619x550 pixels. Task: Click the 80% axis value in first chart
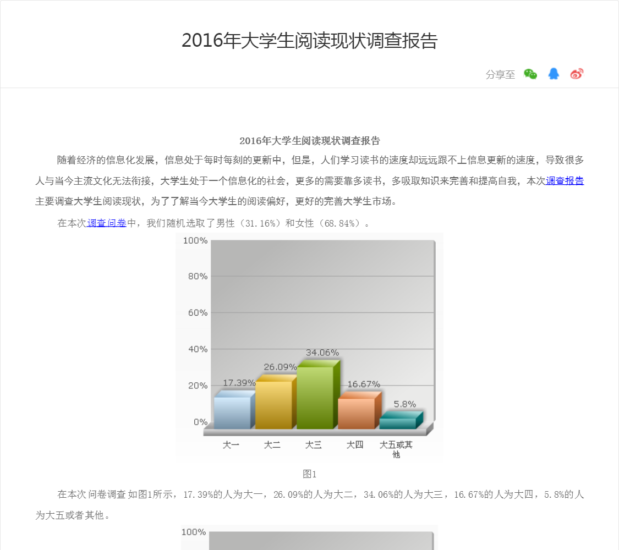point(198,277)
